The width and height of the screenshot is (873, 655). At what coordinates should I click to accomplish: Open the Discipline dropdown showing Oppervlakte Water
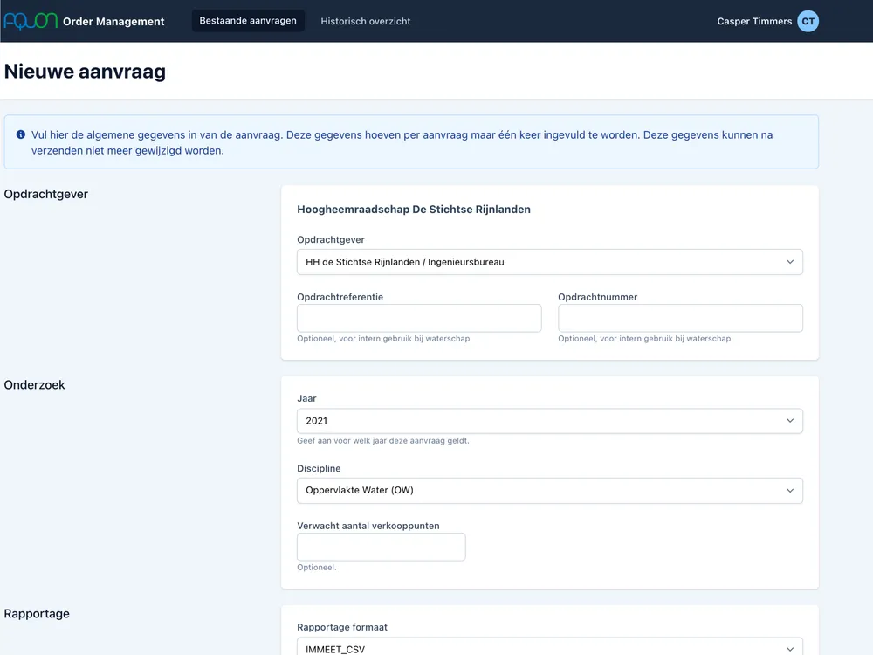(549, 490)
